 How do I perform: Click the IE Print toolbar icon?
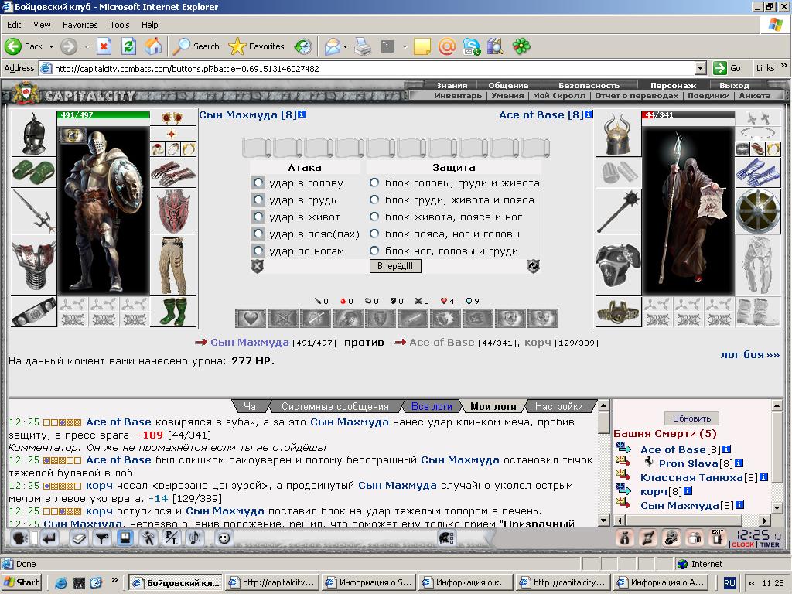click(x=362, y=46)
